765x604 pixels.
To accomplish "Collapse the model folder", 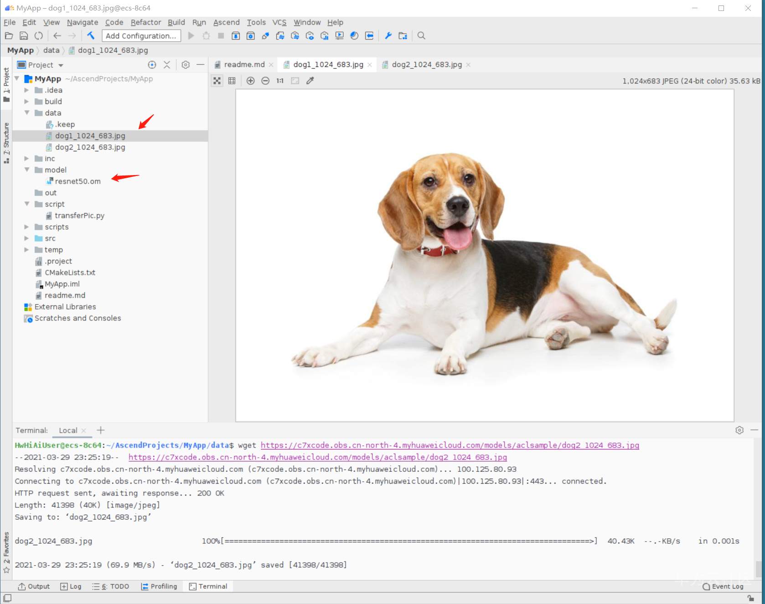I will pos(26,170).
